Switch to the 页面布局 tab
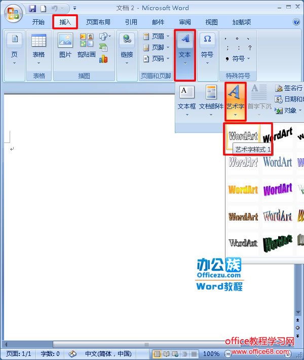The width and height of the screenshot is (304, 360). pos(98,22)
